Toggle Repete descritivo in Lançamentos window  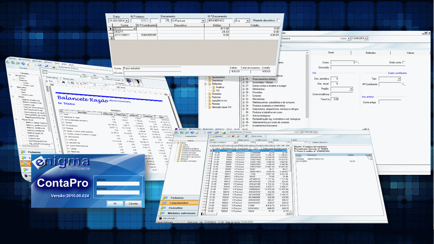point(310,142)
